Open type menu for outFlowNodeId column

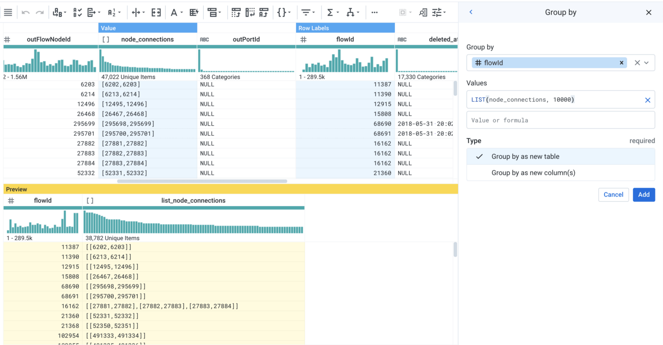click(7, 40)
